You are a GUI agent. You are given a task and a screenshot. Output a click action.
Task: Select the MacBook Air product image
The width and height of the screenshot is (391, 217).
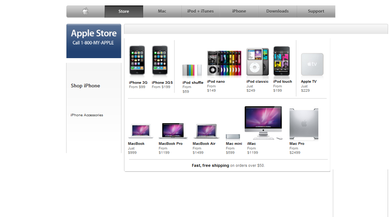[x=206, y=131]
